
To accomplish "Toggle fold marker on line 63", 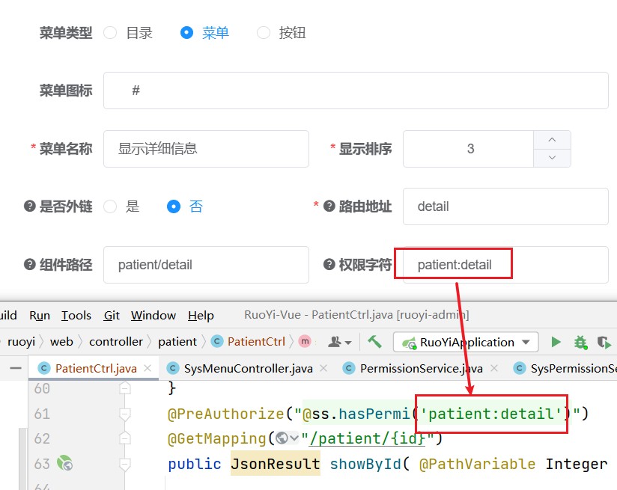I will [125, 464].
